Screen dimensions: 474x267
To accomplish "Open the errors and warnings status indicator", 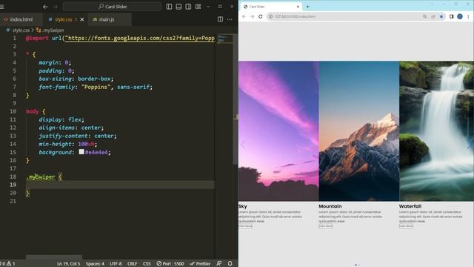I will [8, 264].
